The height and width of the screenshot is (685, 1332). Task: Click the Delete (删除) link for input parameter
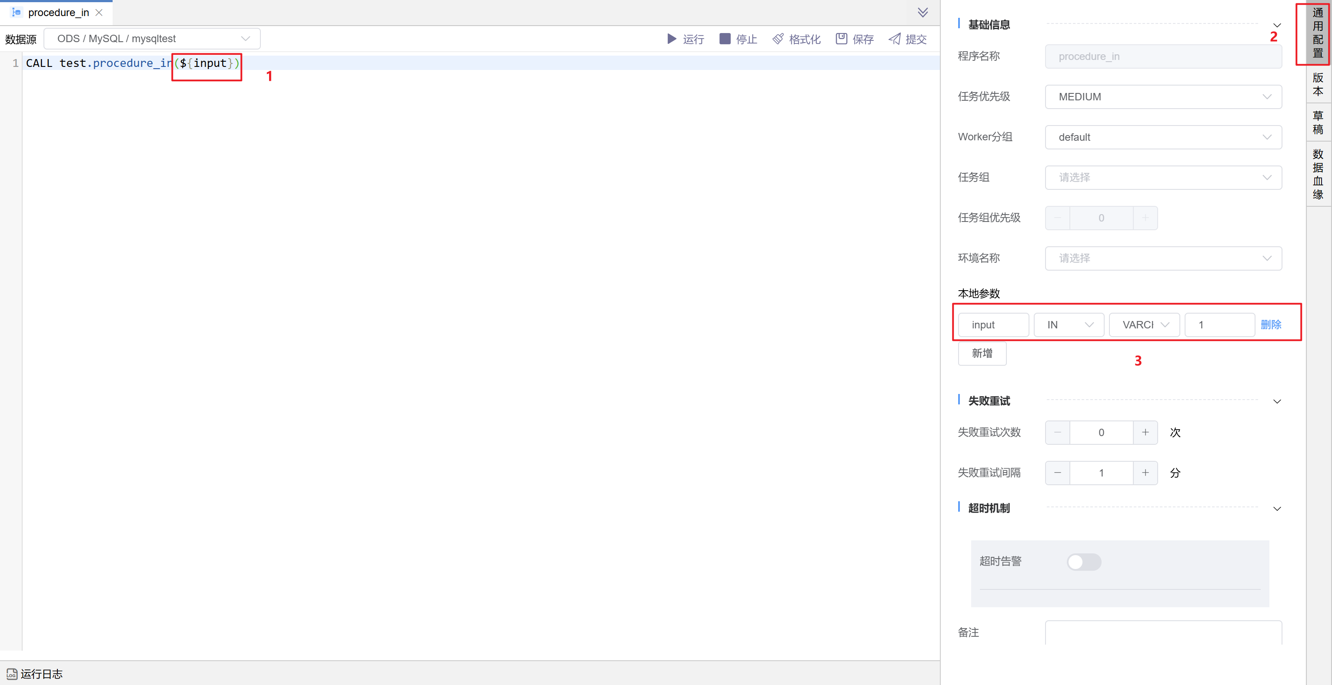pyautogui.click(x=1270, y=324)
